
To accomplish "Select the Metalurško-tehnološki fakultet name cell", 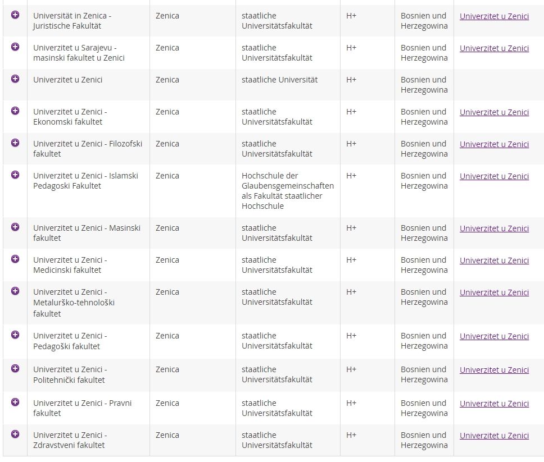I will coord(70,303).
